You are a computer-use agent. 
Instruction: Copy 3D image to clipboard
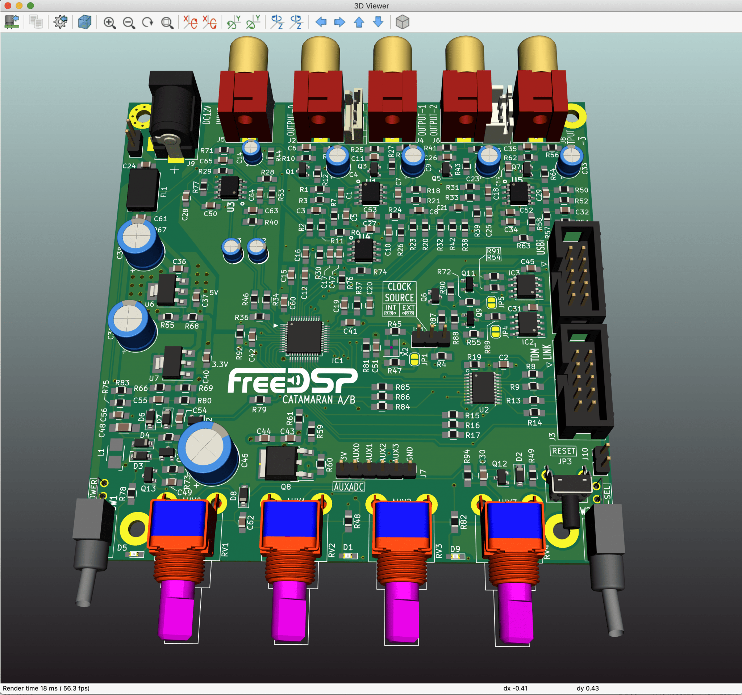pyautogui.click(x=36, y=22)
